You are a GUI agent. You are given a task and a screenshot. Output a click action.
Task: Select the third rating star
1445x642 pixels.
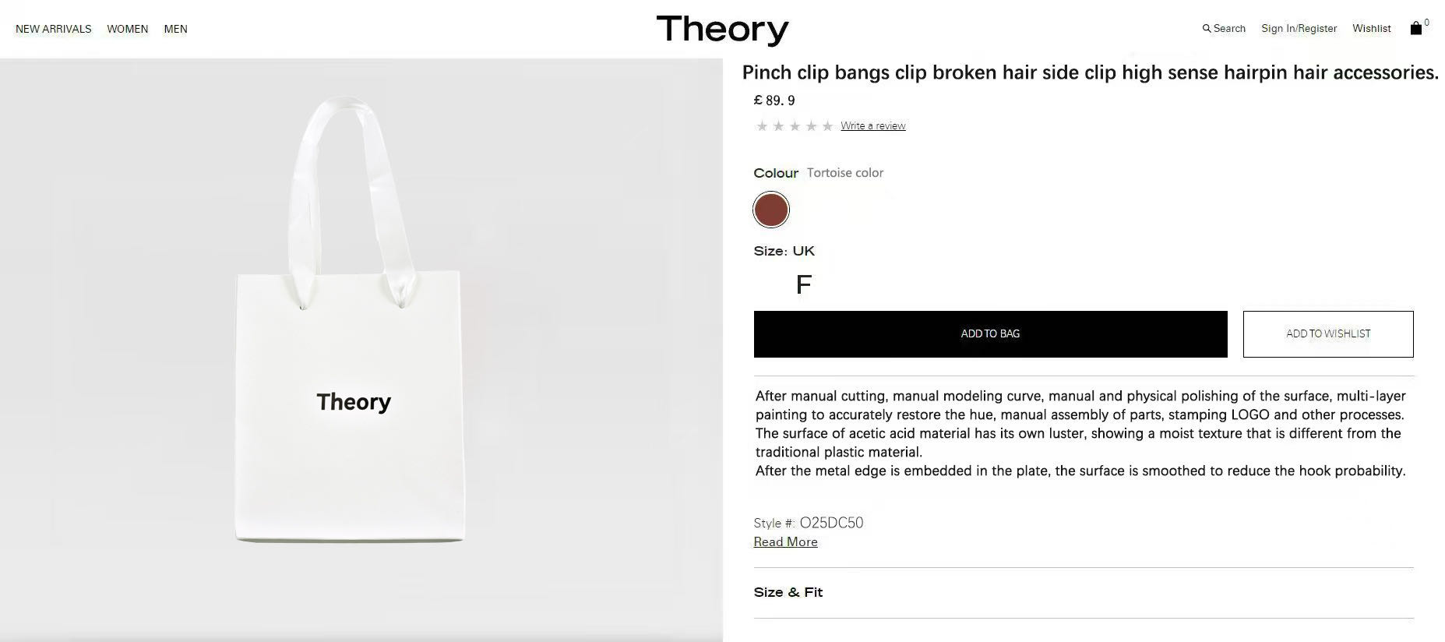point(795,126)
